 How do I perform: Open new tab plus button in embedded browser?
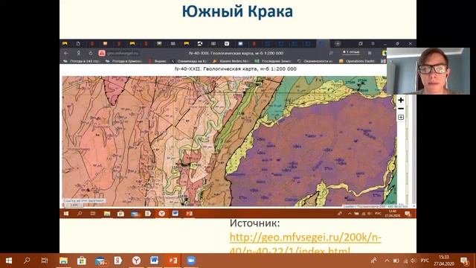tap(337, 44)
